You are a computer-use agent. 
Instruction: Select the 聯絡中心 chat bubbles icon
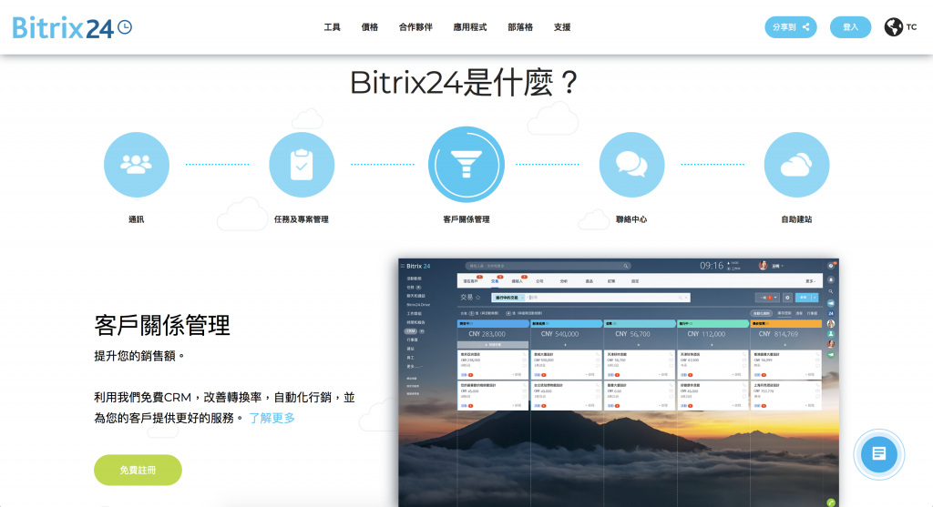click(631, 165)
